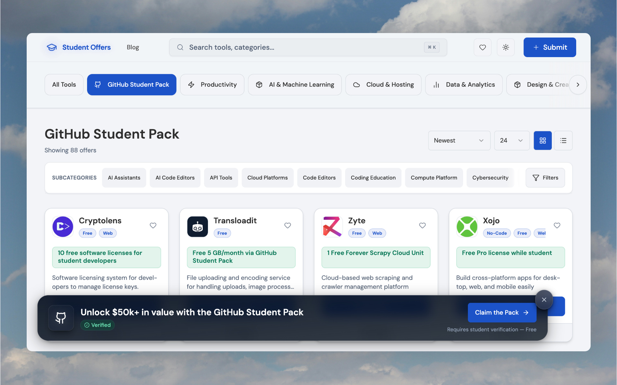This screenshot has width=617, height=385.
Task: Filter by Cloud Platforms subcategory
Action: point(268,178)
